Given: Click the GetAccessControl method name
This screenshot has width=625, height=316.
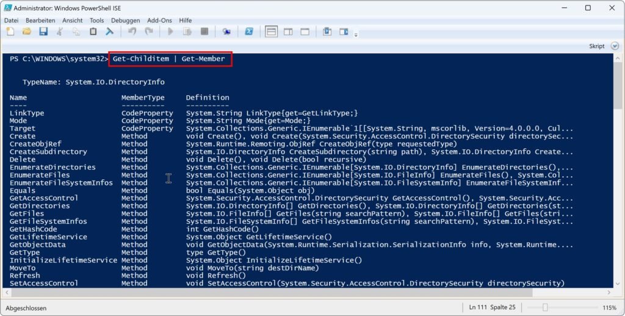Looking at the screenshot, I should [44, 198].
